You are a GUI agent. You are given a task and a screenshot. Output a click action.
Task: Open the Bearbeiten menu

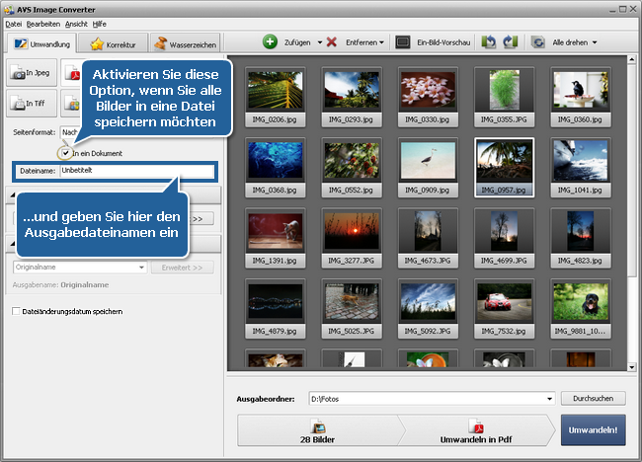click(43, 24)
